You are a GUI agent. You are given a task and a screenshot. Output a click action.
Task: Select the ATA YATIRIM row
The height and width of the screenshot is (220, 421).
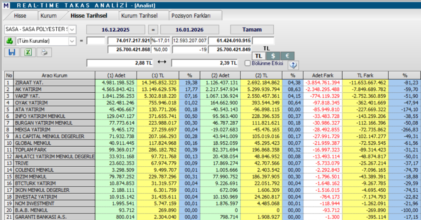tap(212, 110)
